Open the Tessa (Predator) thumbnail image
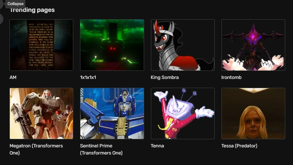The width and height of the screenshot is (293, 165). click(x=253, y=113)
